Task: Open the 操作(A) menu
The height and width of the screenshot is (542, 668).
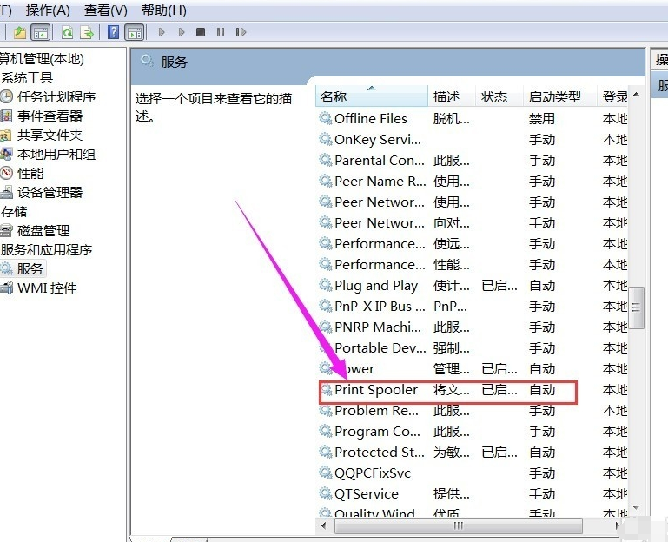Action: 48,10
